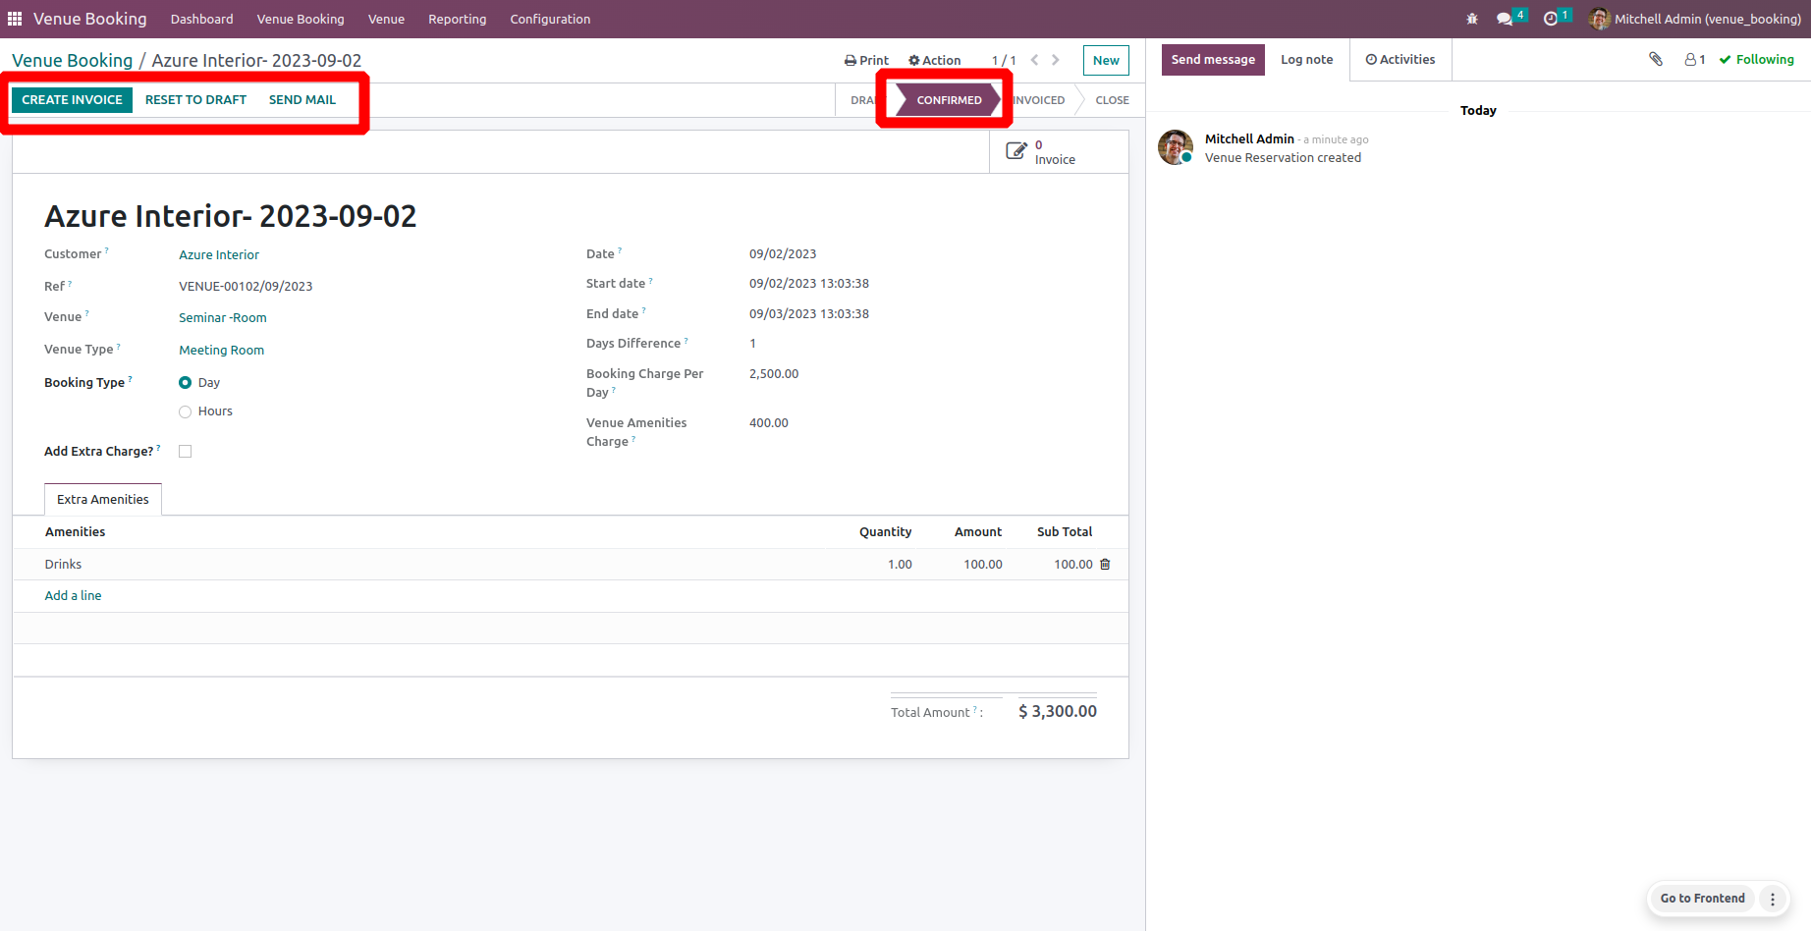
Task: Open the Activities button in chatter
Action: click(x=1400, y=60)
